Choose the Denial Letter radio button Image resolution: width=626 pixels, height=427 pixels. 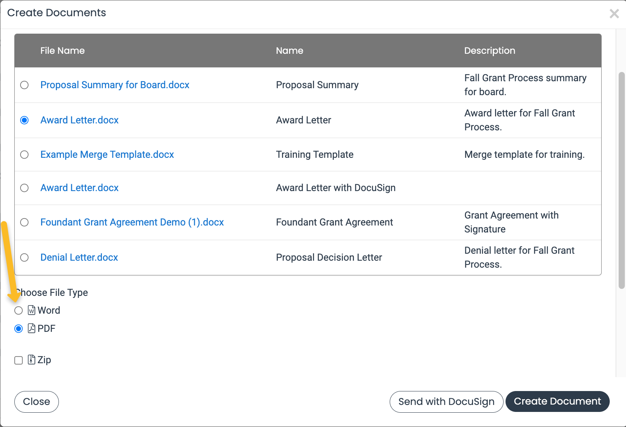click(x=24, y=258)
